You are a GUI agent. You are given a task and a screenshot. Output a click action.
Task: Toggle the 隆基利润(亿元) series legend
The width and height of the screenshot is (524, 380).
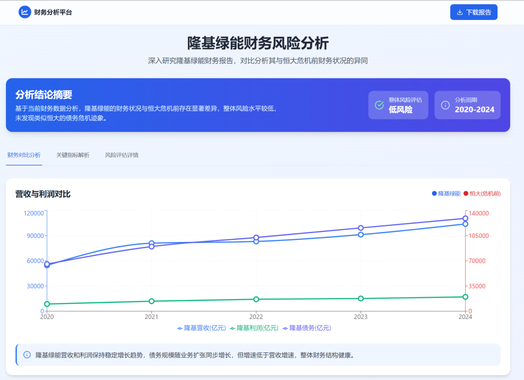(x=254, y=328)
